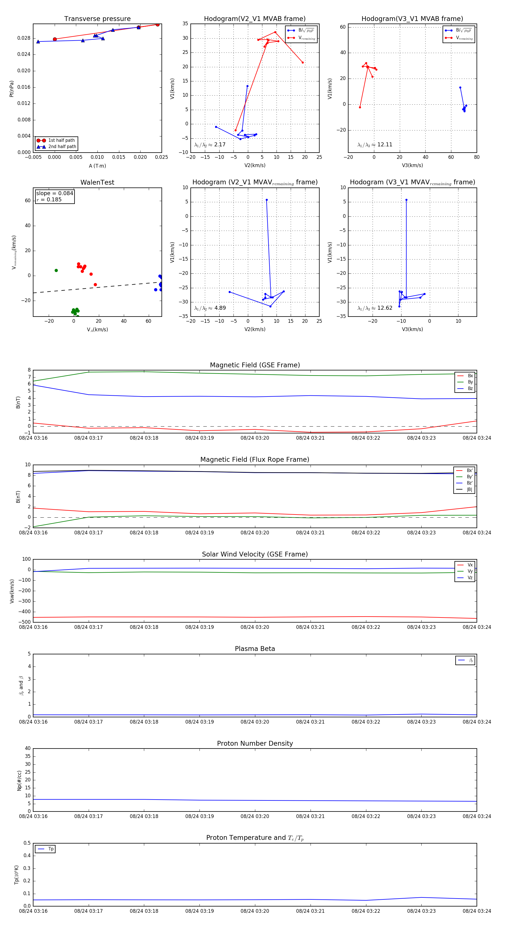The width and height of the screenshot is (510, 936).
Task: Click the eigenvalue ratio text "≈ 4.89"
Action: click(x=217, y=308)
